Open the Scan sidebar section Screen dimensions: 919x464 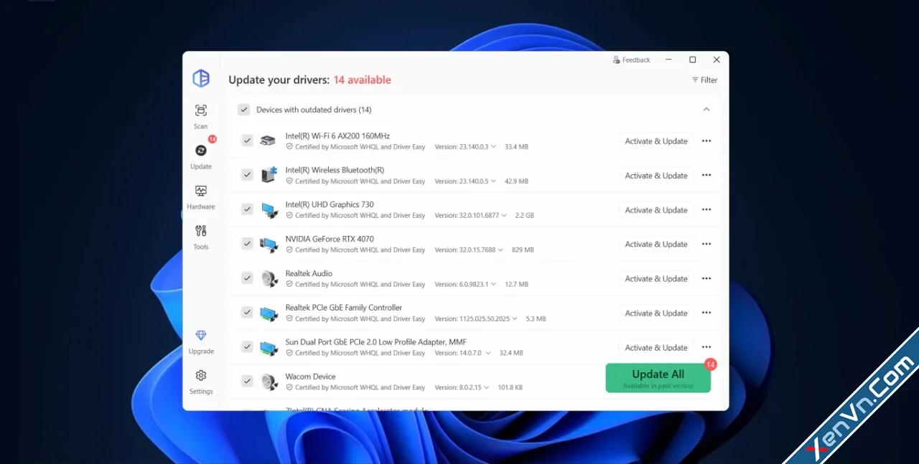click(x=201, y=117)
